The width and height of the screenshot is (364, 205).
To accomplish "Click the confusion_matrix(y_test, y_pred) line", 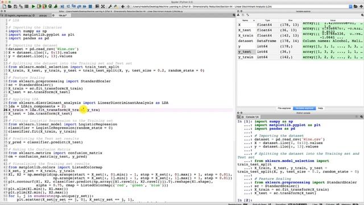I will [48, 157].
